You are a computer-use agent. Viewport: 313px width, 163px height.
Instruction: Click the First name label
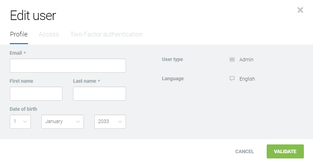point(21,81)
